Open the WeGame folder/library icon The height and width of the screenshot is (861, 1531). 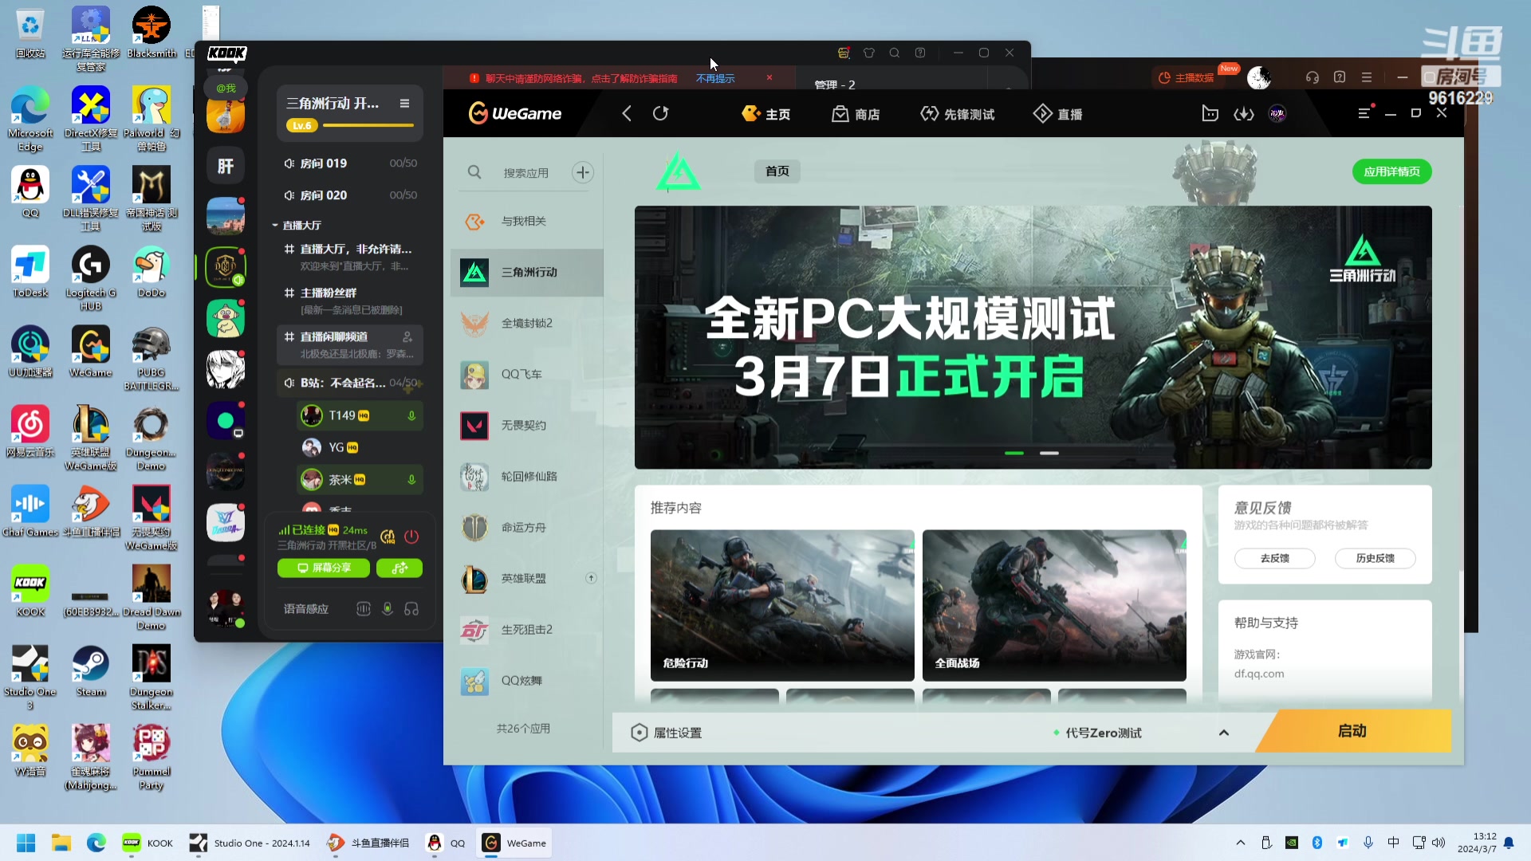[x=1210, y=114]
